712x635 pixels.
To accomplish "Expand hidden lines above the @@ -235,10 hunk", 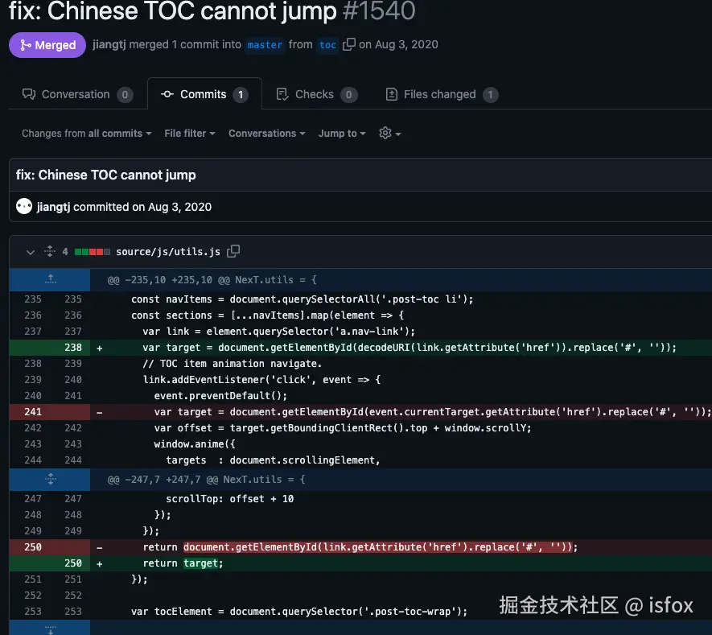I will (50, 279).
